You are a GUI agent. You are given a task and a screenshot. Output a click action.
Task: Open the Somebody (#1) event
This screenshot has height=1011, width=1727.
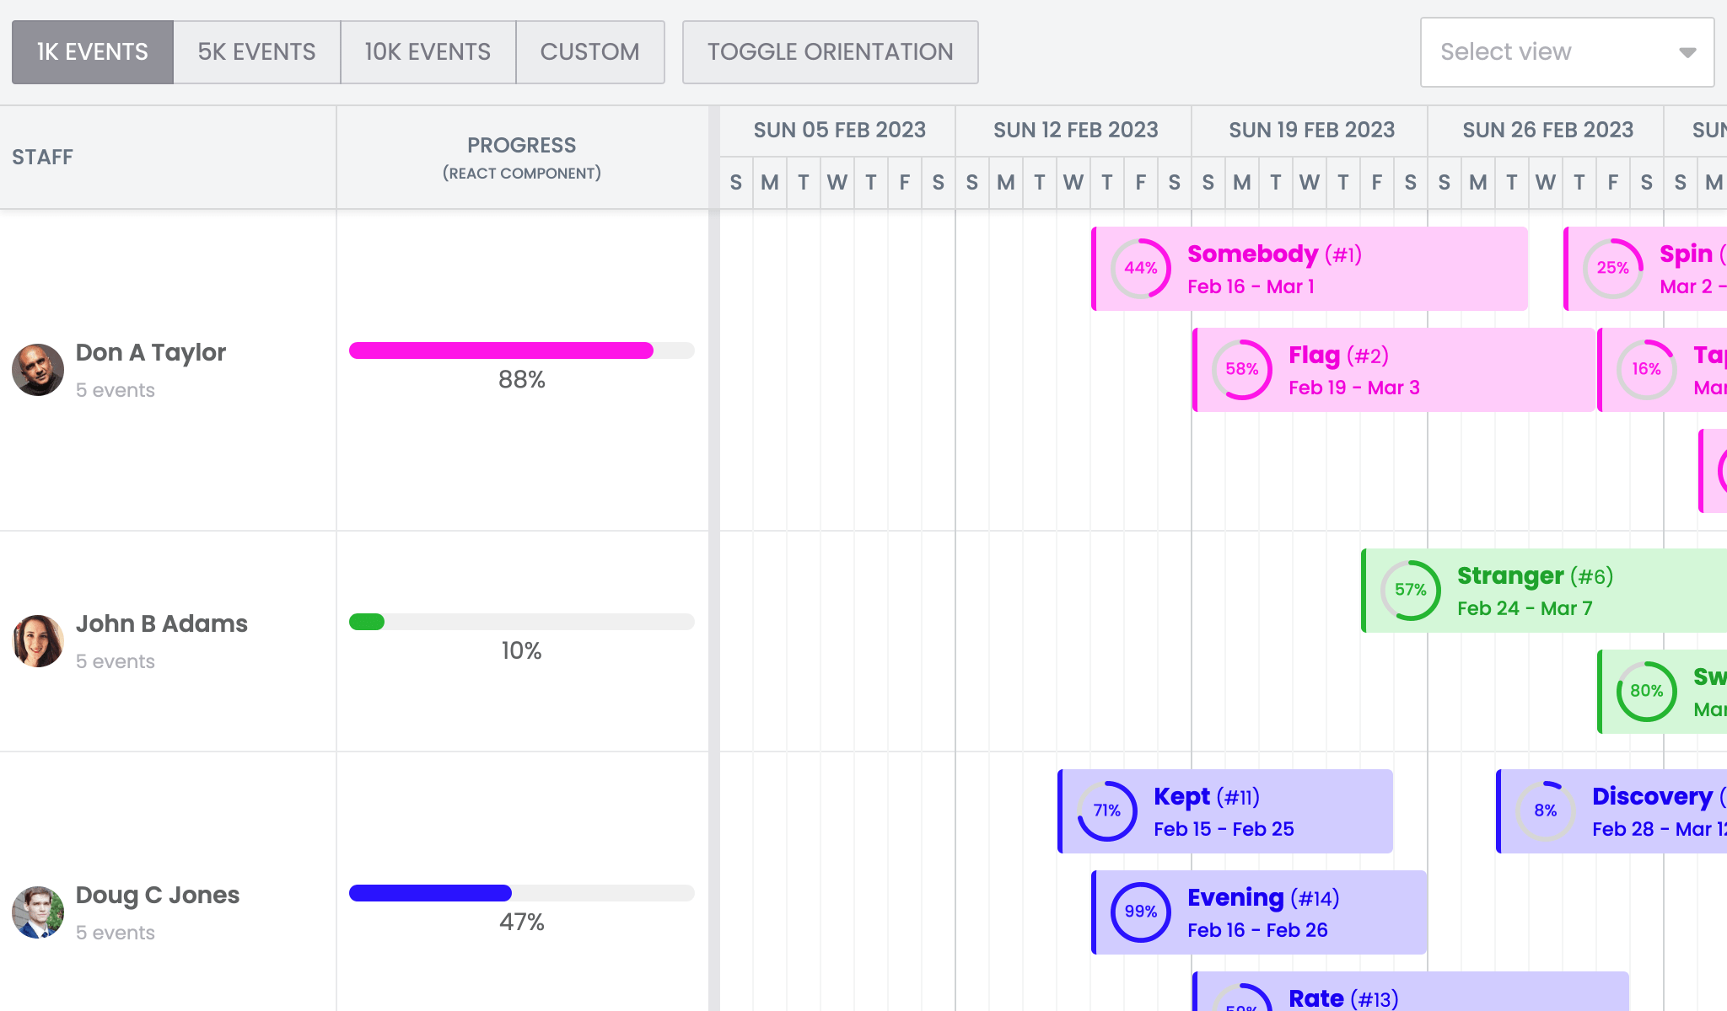(x=1310, y=269)
